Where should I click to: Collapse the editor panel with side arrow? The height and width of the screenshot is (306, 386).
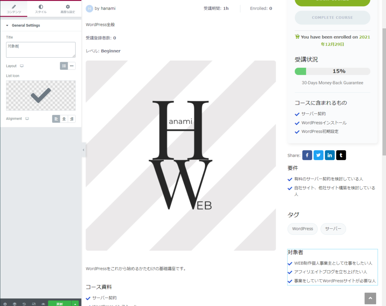84,150
